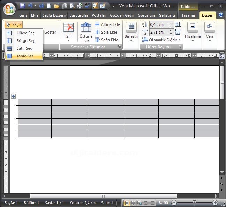Screen dimensions: 226x207
Task: Choose Hücre Seç from menu
Action: click(24, 33)
